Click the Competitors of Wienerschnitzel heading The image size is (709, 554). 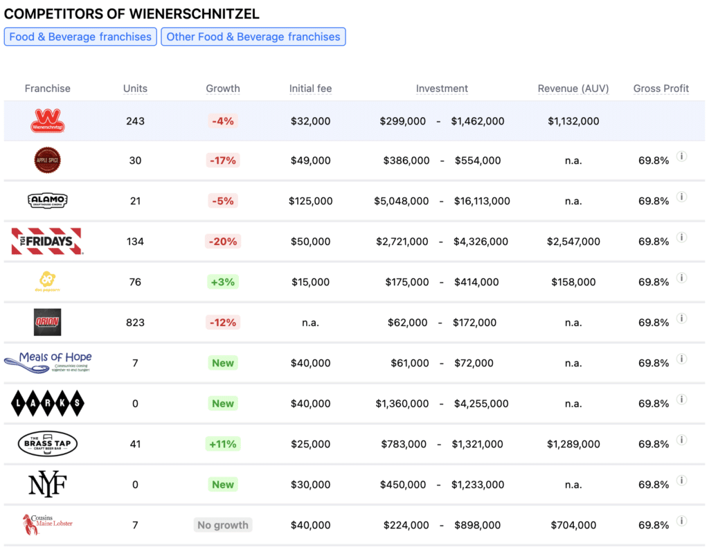pos(132,14)
